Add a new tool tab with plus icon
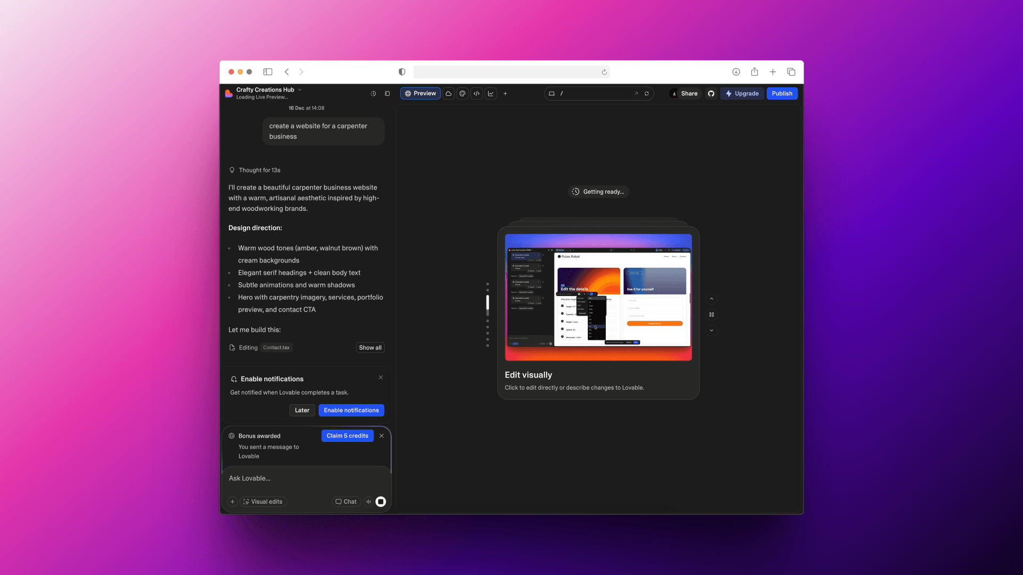This screenshot has height=575, width=1023. pyautogui.click(x=505, y=93)
